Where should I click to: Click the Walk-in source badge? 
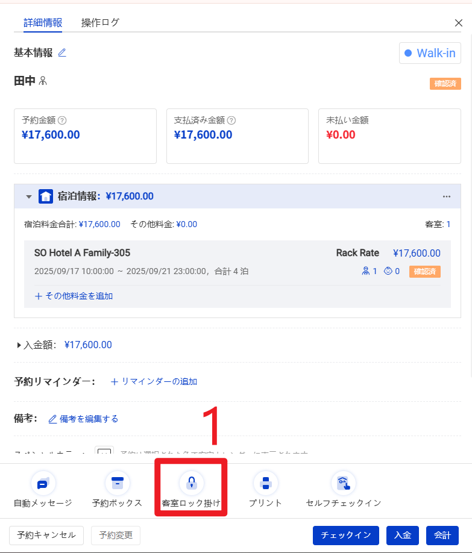pos(430,53)
